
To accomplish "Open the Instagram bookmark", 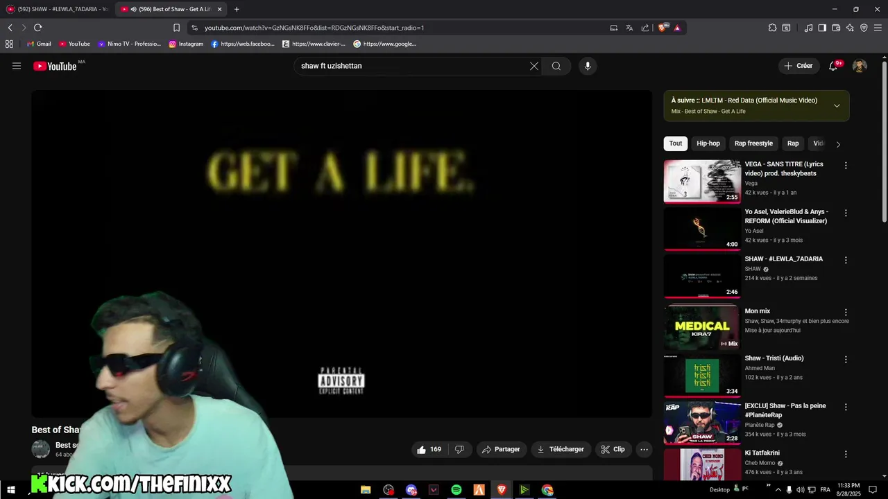I will pyautogui.click(x=186, y=44).
